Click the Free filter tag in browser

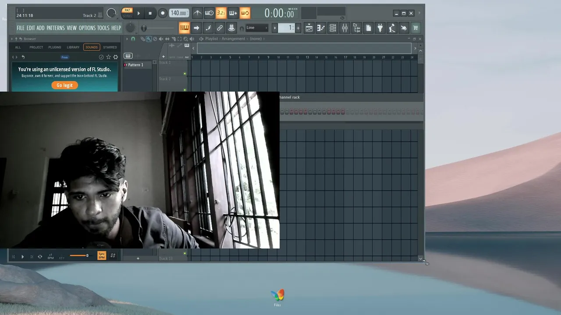(64, 57)
